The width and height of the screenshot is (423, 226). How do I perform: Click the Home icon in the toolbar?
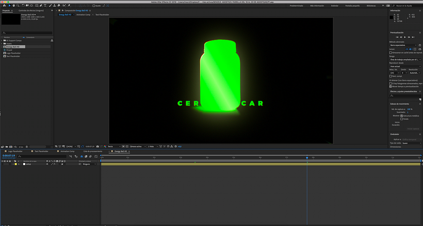[x=4, y=5]
